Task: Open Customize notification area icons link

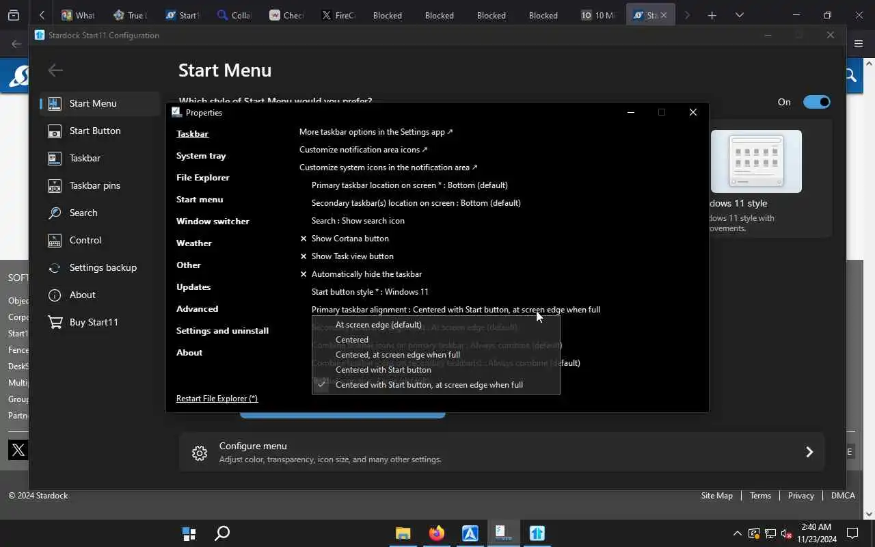Action: 363,150
